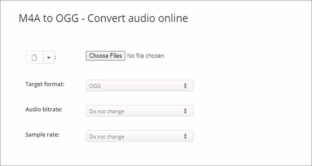312x166 pixels.
Task: Click "Do not change" in Sample rate field
Action: tap(106, 137)
